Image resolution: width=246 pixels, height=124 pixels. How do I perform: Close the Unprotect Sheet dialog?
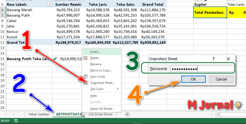pyautogui.click(x=228, y=59)
